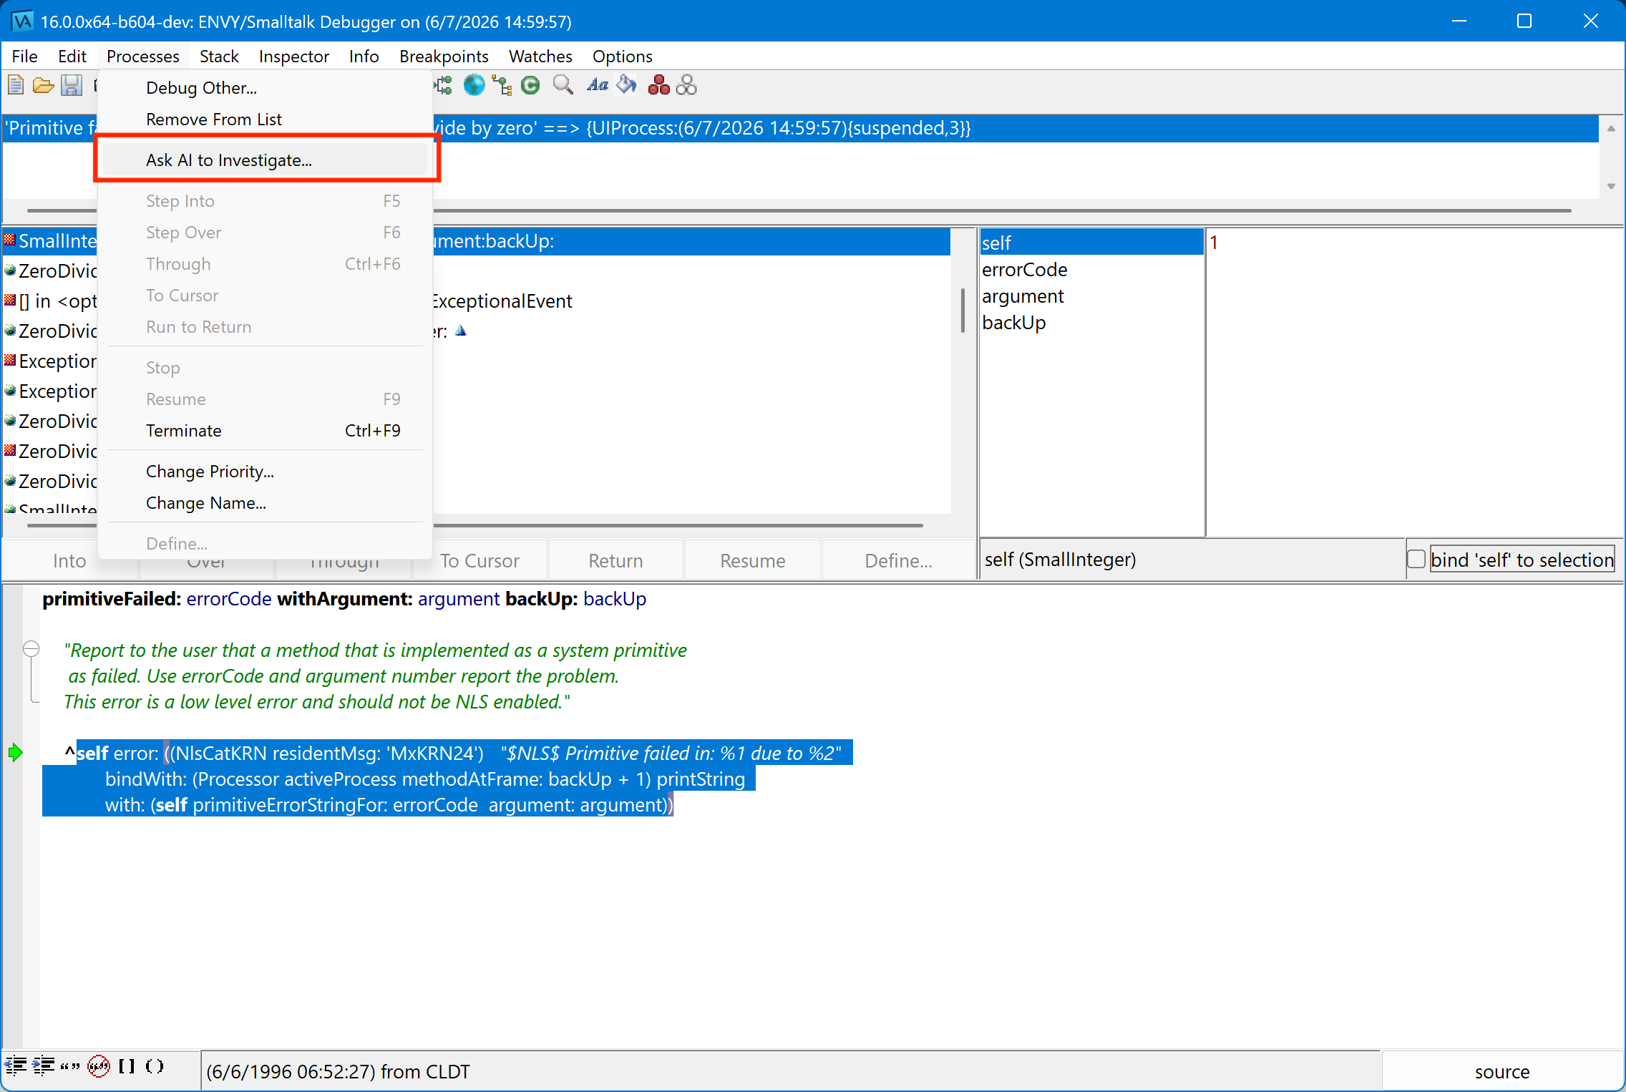Select Change Priority... menu entry
The image size is (1626, 1092).
[265, 471]
